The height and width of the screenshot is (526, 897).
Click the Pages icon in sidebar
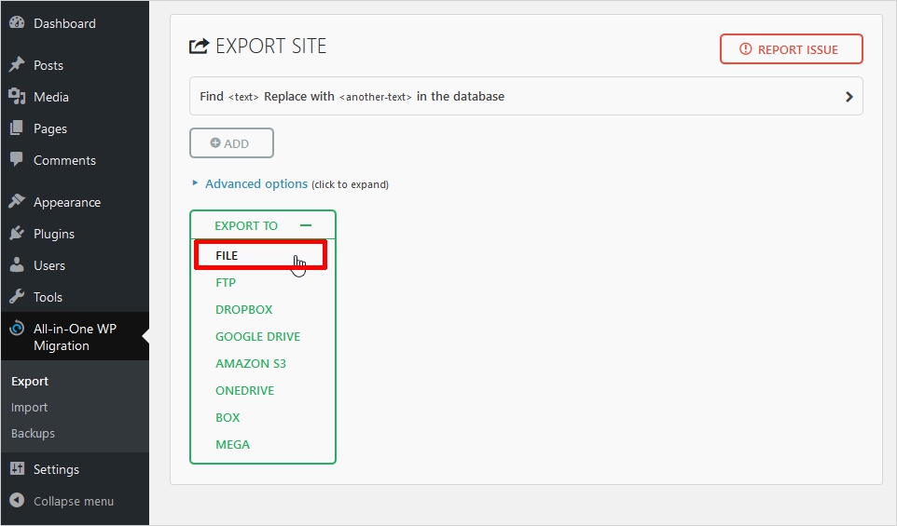(17, 128)
